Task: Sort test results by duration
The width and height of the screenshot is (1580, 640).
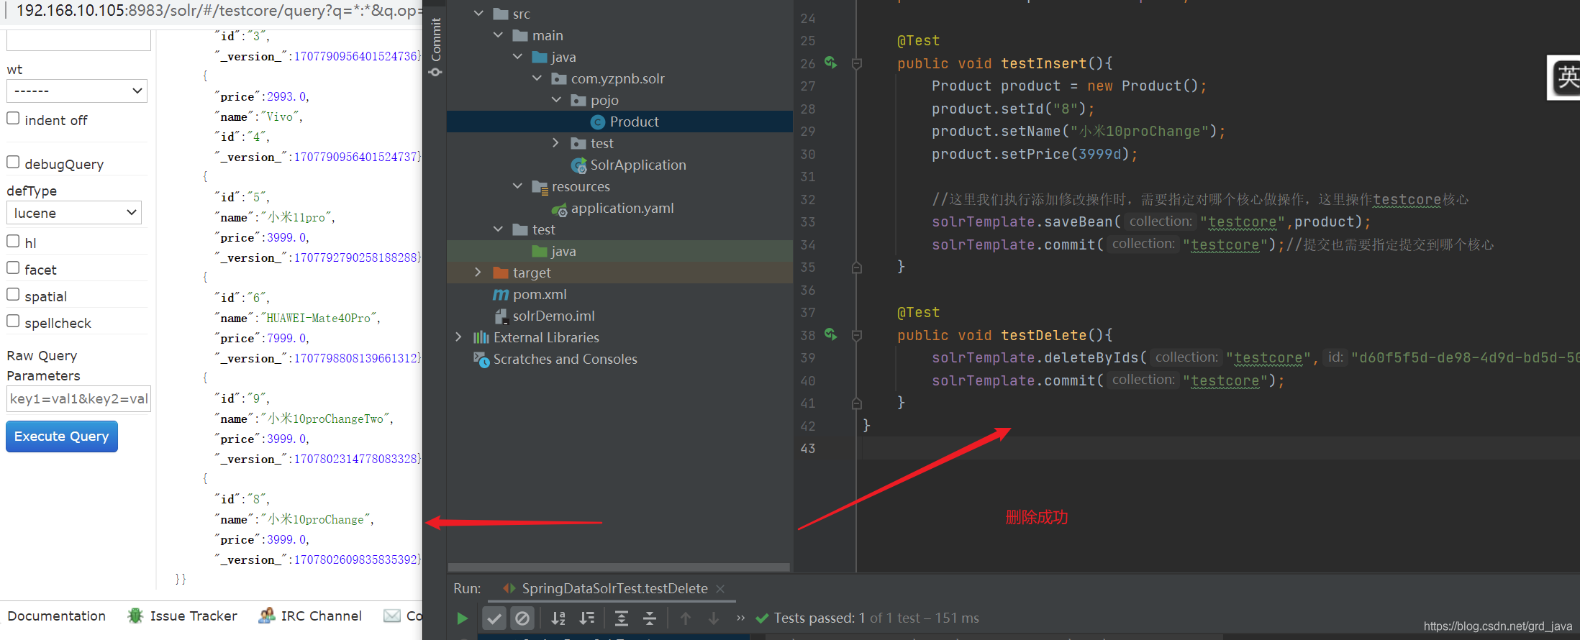Action: click(x=587, y=618)
